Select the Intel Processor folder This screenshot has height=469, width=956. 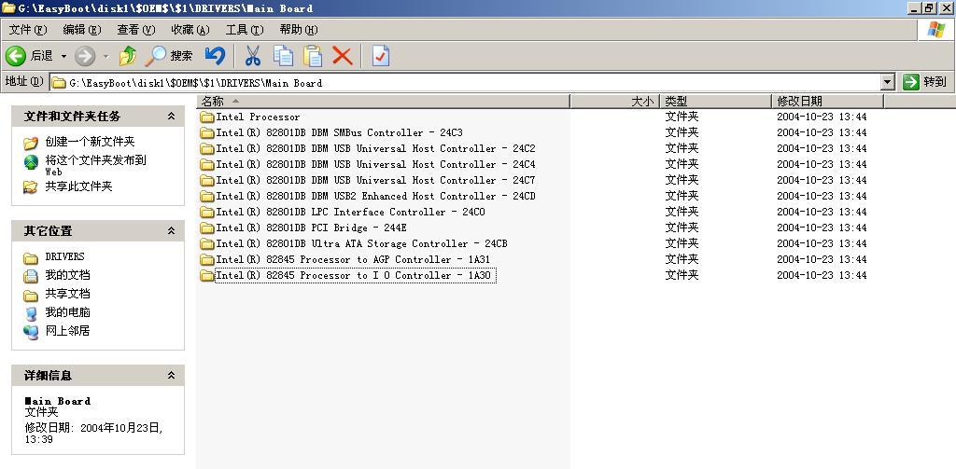point(258,117)
